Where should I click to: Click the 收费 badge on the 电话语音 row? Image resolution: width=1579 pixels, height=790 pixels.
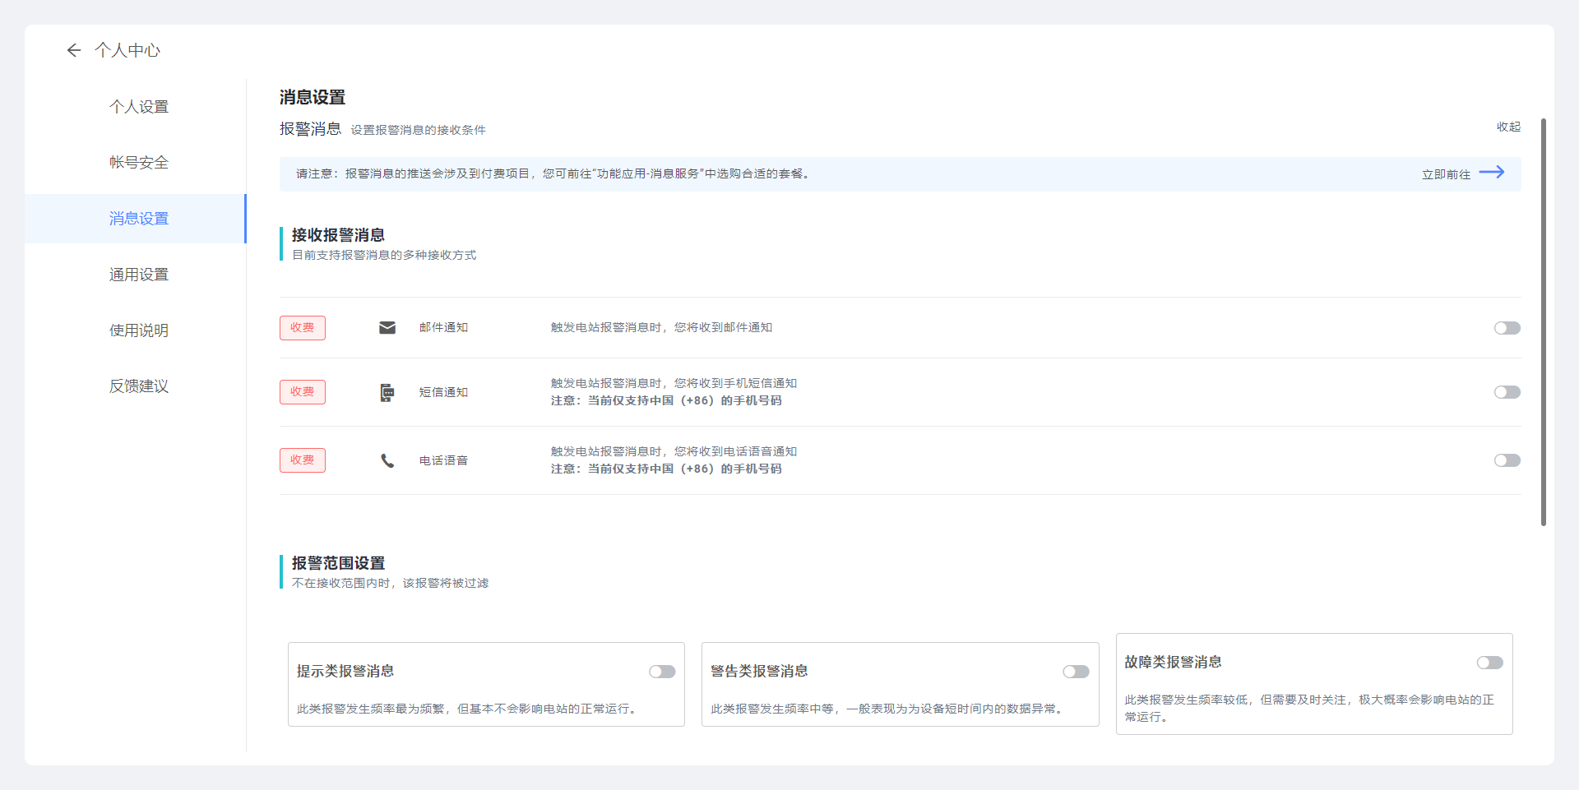[303, 460]
